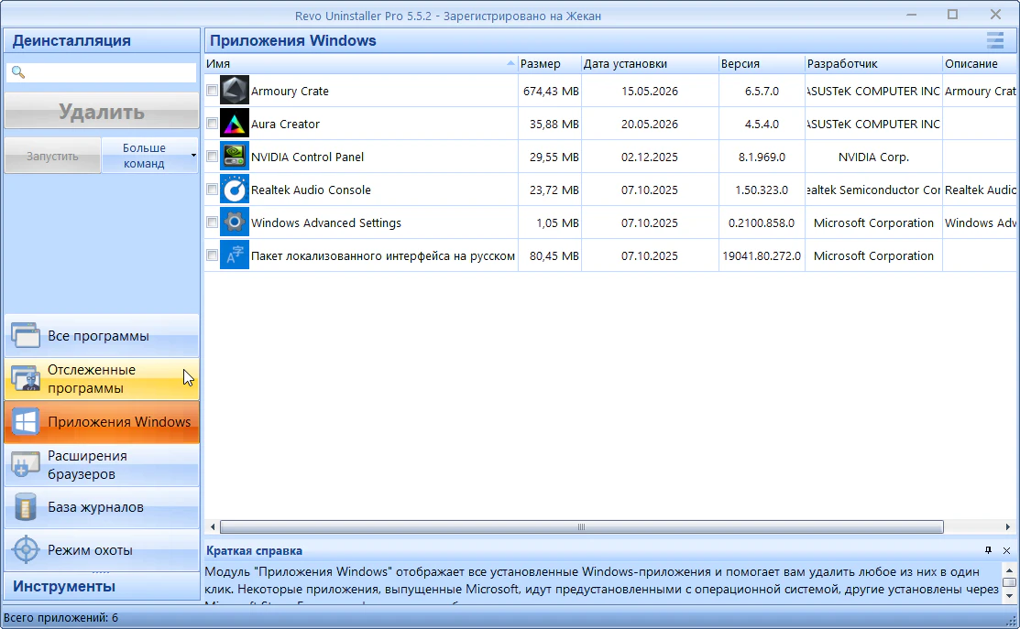Select the Armoury Crate row name

coord(290,91)
